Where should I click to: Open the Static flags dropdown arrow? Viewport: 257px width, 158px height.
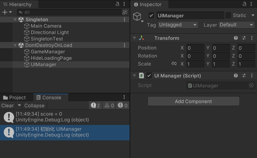tap(253, 15)
